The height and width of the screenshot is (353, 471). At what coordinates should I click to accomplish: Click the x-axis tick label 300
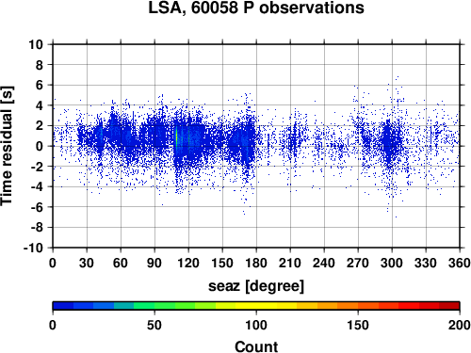click(x=392, y=263)
